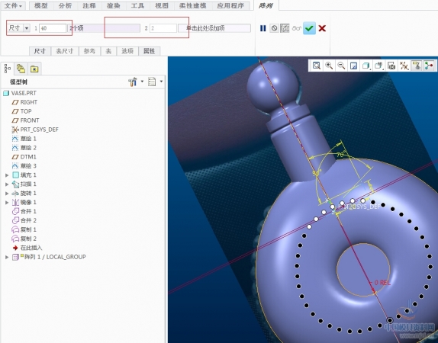Click the Repaint screen icon
The image size is (438, 343).
(353, 66)
